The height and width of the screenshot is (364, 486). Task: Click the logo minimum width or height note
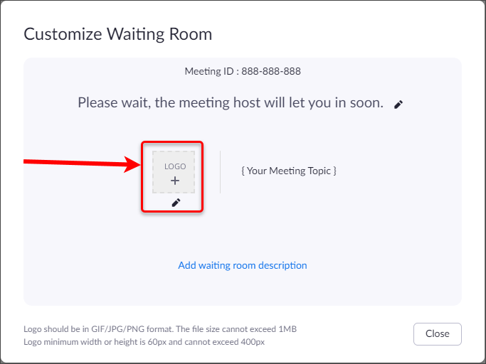click(144, 342)
